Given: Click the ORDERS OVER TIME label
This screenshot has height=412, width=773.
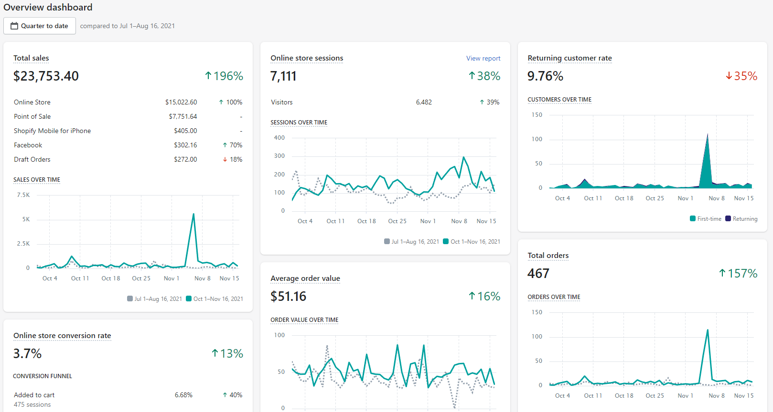Looking at the screenshot, I should (554, 297).
